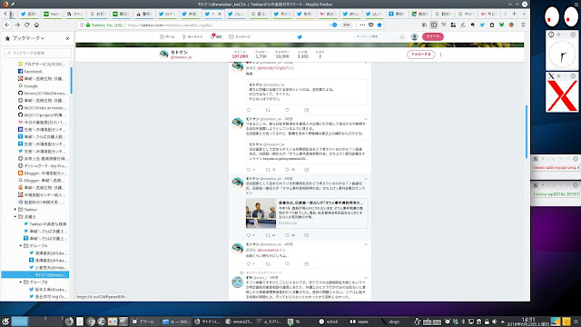The width and height of the screenshot is (581, 327).
Task: Open the list-all-tabs dropdown arrow
Action: [x=524, y=14]
